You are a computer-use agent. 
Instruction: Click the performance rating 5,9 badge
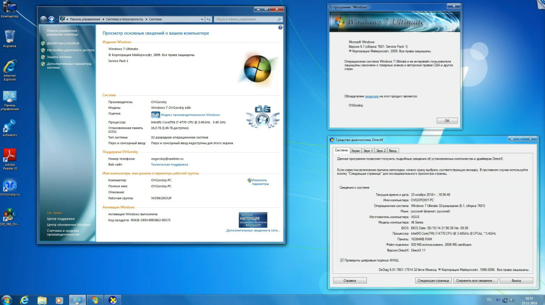tap(155, 115)
